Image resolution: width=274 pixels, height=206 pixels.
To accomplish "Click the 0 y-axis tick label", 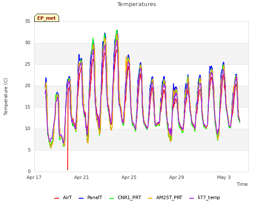I will (x=29, y=172).
